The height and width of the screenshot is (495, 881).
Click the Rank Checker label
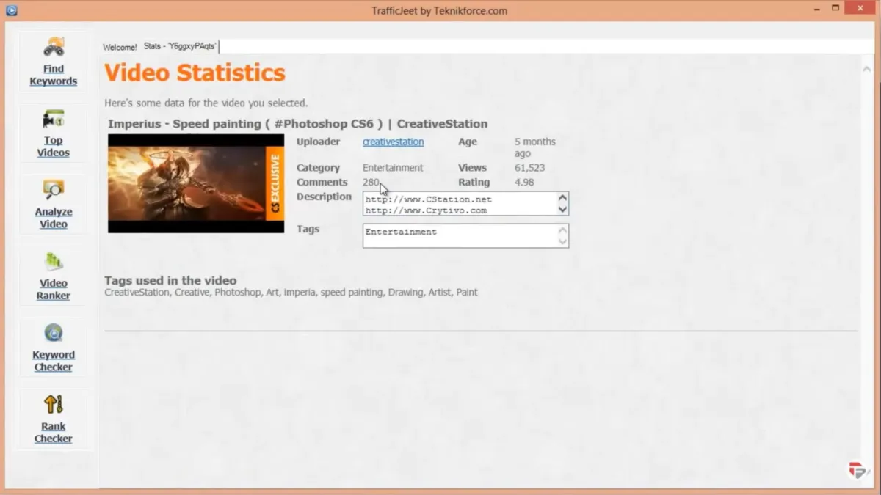click(54, 432)
